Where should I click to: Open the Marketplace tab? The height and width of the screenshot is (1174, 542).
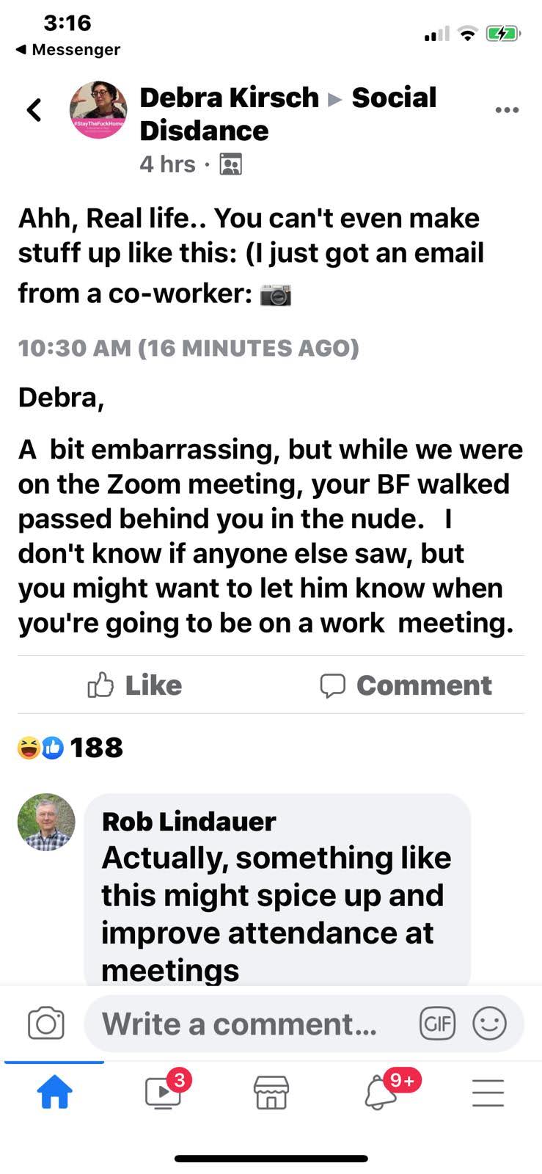[x=271, y=1093]
